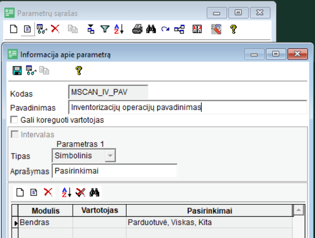Click Copy icon in Informacija apie parametrą toolbar
The image size is (315, 238).
(44, 71)
